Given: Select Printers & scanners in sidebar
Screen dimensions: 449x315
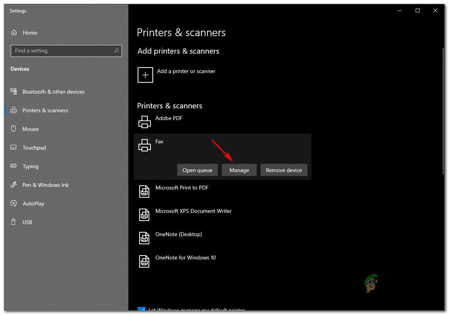Looking at the screenshot, I should pyautogui.click(x=45, y=110).
